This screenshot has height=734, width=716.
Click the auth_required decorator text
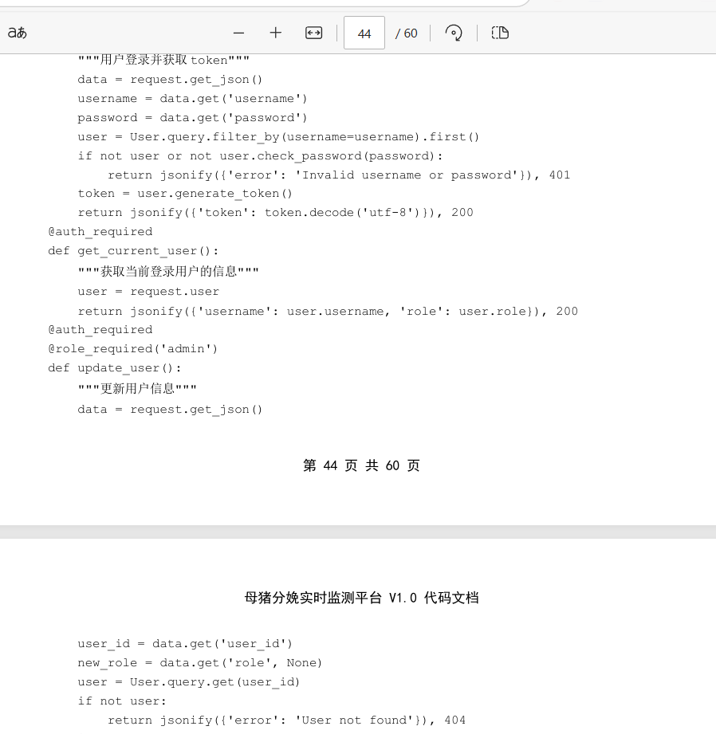(100, 231)
